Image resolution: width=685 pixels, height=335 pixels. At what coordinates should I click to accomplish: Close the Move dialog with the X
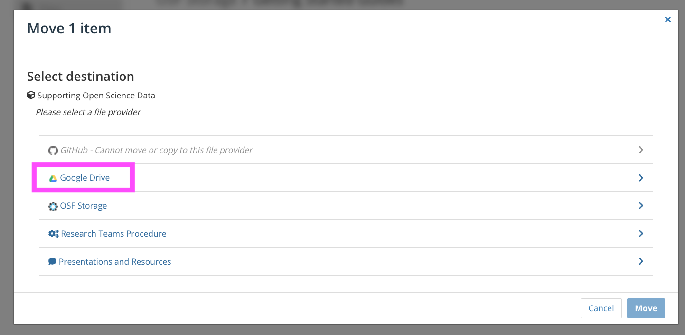point(667,19)
